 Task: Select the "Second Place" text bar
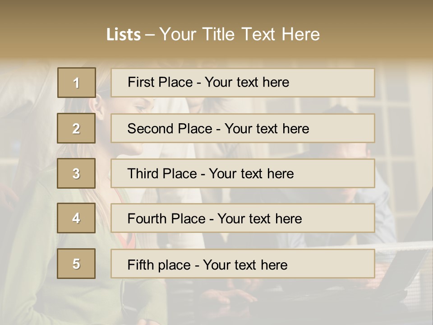(243, 128)
